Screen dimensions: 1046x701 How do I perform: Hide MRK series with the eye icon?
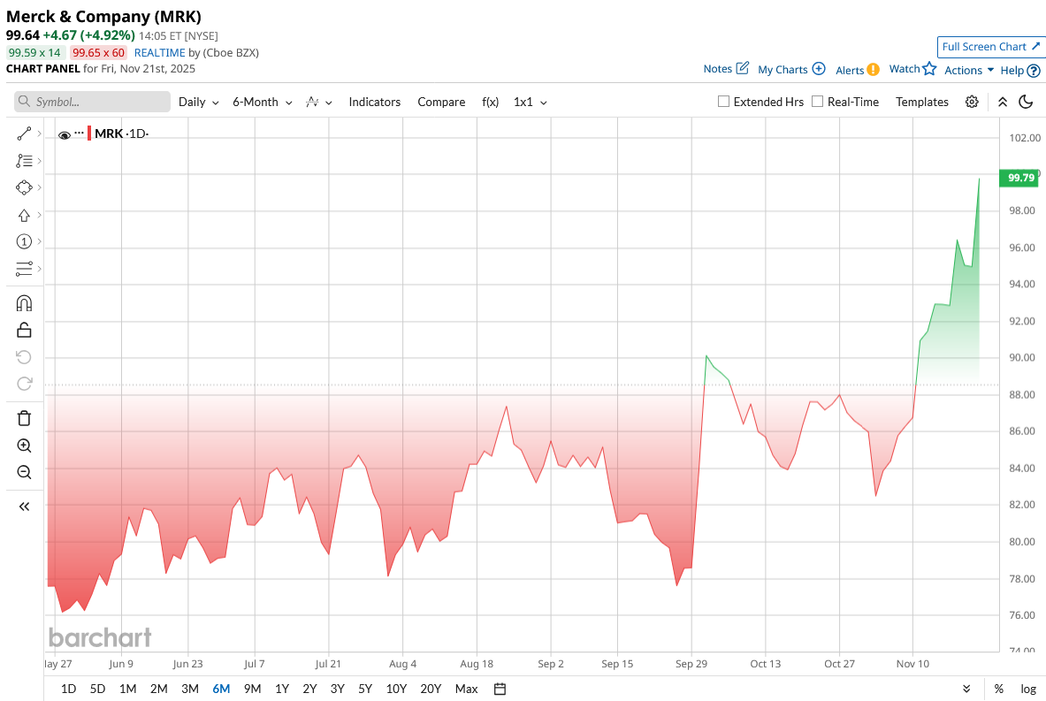click(x=65, y=134)
